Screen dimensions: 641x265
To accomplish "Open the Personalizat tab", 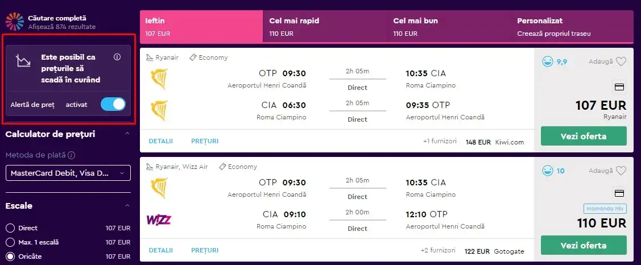I will click(x=573, y=27).
